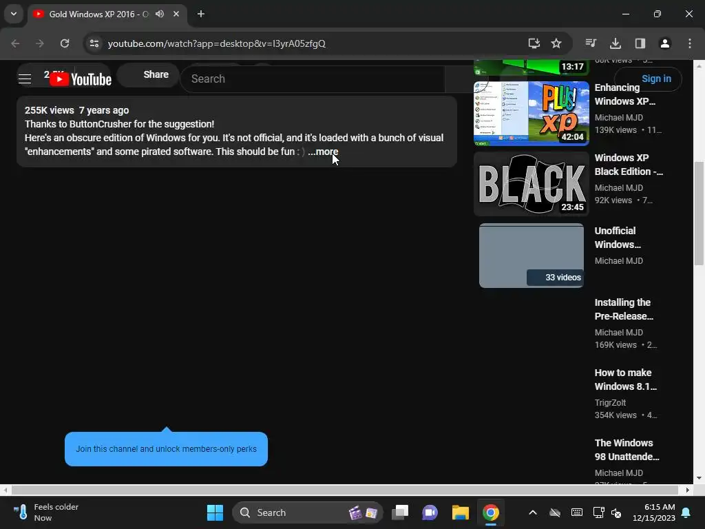Expand the tab search dropdown arrow
The width and height of the screenshot is (705, 529).
(14, 14)
